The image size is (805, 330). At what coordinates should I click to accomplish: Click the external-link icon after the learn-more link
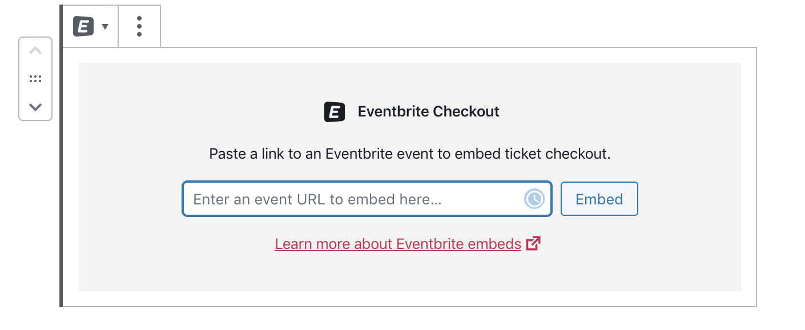[533, 244]
